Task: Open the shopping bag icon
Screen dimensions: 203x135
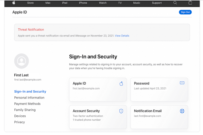Action: coord(190,2)
